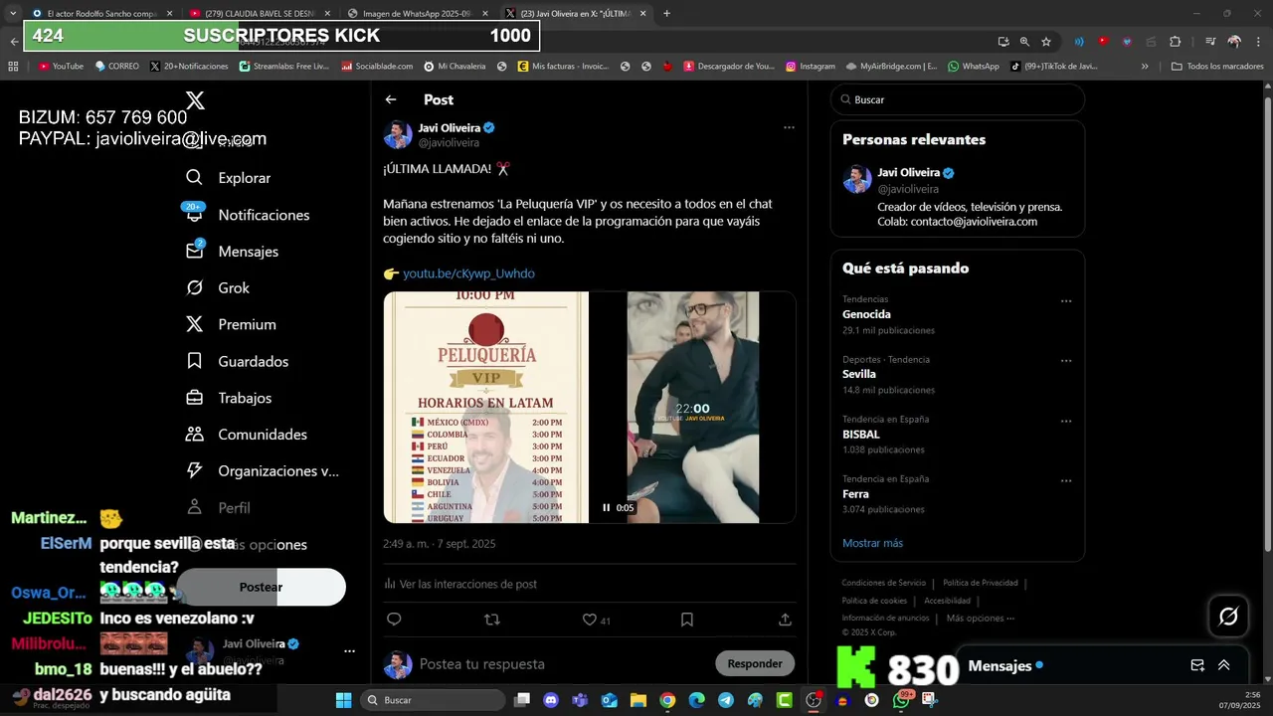This screenshot has width=1273, height=716.
Task: Open youtu.be/cKywp_Uwhdo link
Action: tap(468, 273)
